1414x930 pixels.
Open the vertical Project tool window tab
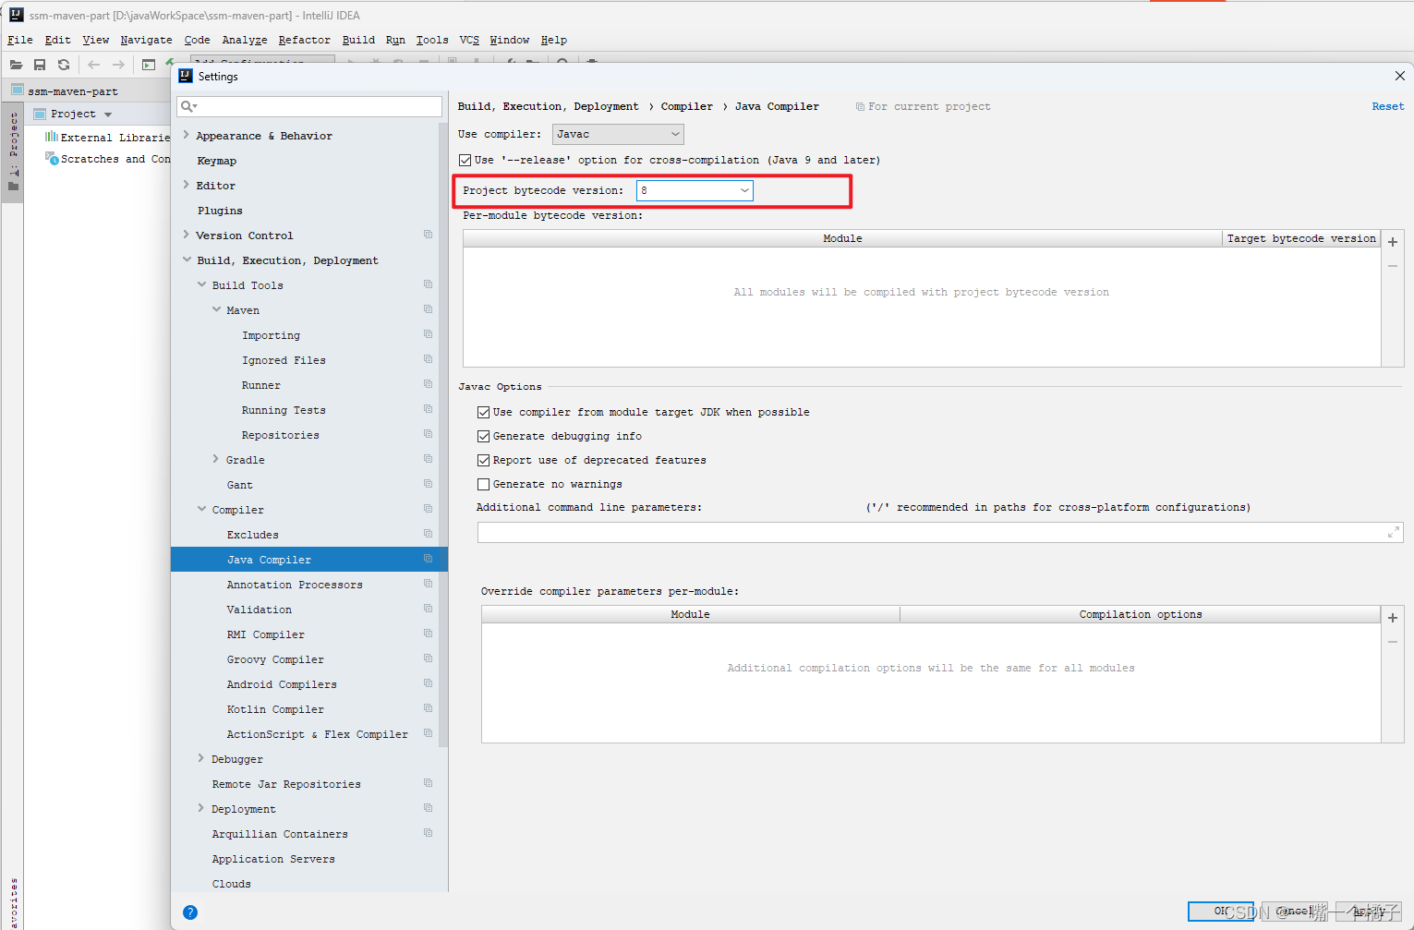pyautogui.click(x=13, y=151)
